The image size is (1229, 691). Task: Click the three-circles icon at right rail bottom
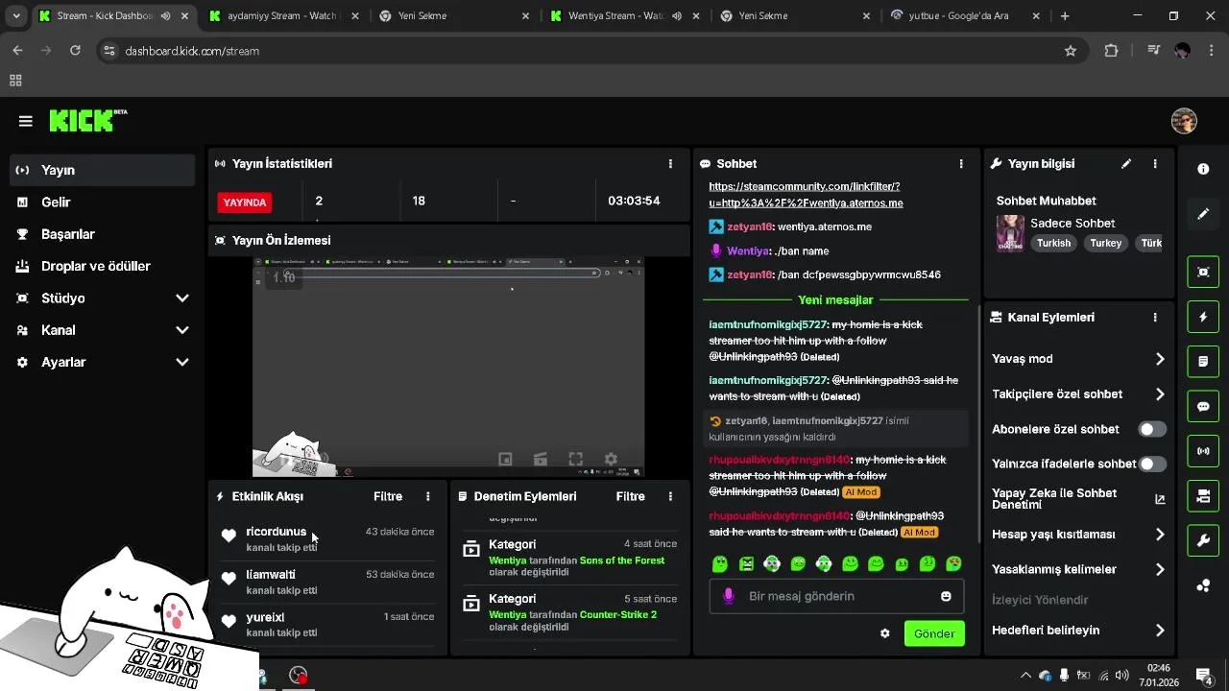click(1203, 585)
